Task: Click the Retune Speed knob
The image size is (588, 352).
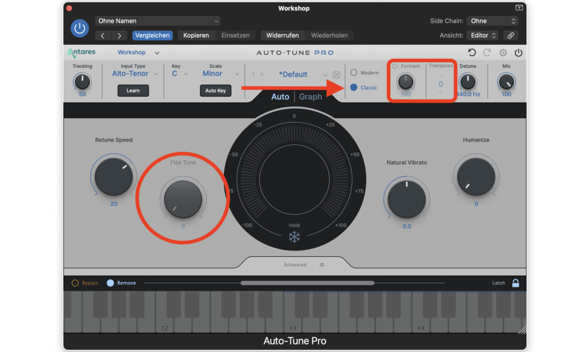Action: [114, 177]
